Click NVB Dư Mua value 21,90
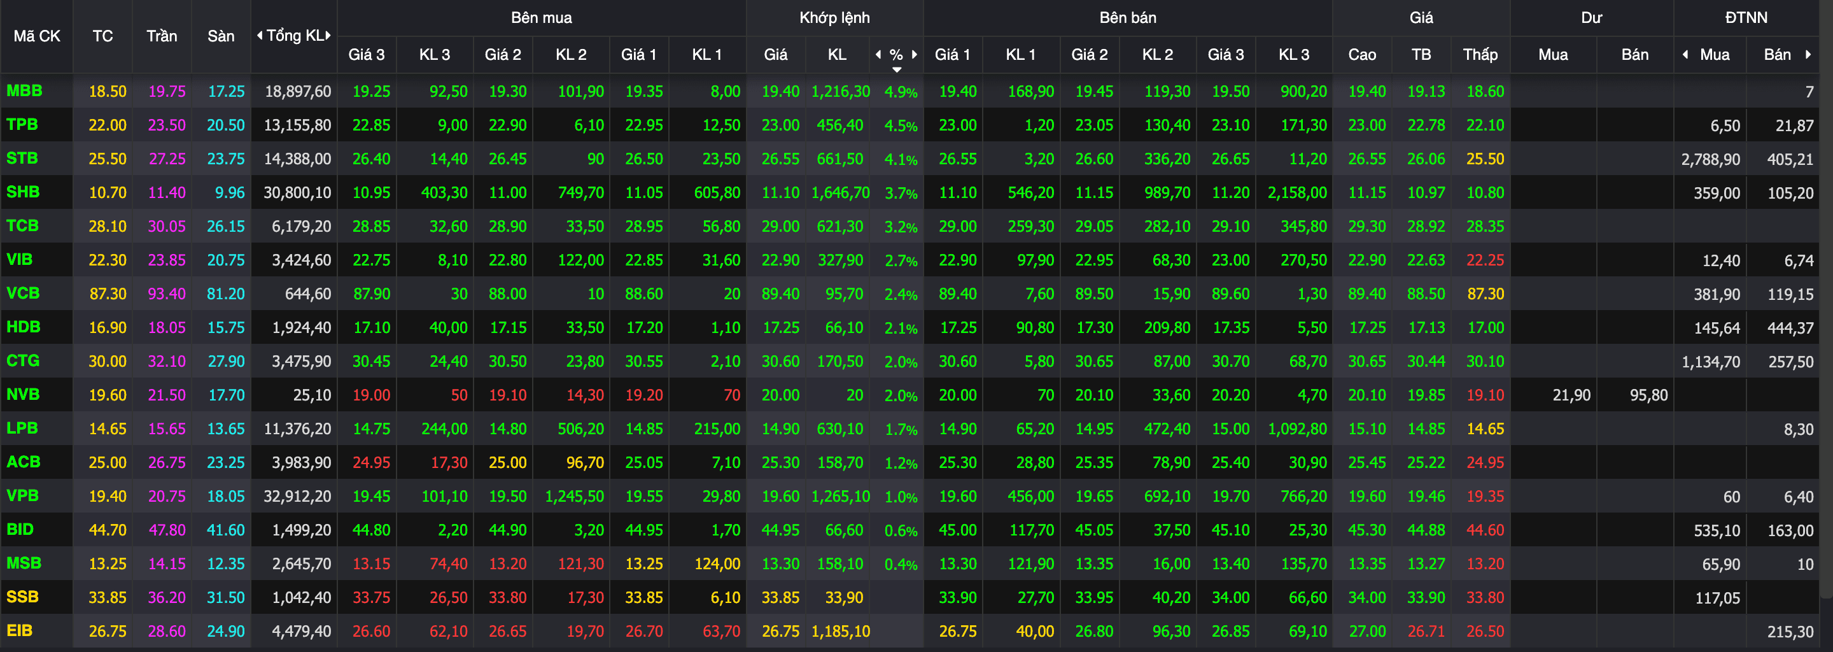1833x652 pixels. [1571, 395]
